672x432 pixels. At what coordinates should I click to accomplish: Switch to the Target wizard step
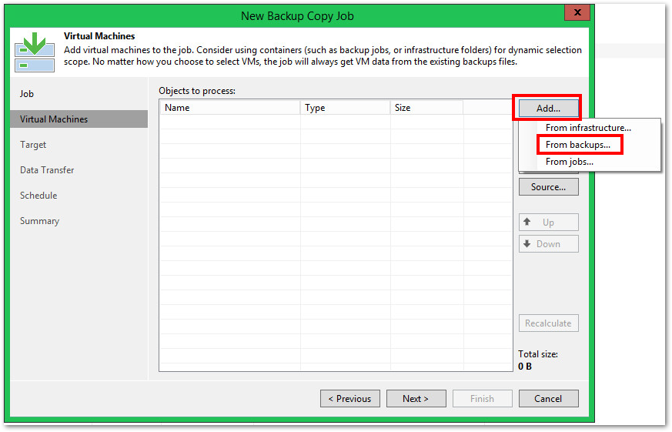tap(33, 145)
